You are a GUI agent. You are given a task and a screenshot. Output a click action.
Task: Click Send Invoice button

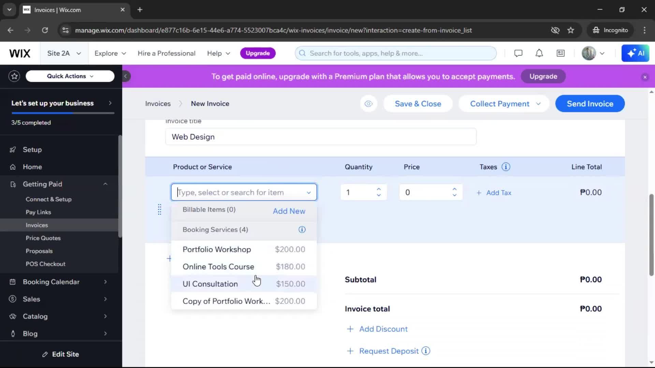590,104
